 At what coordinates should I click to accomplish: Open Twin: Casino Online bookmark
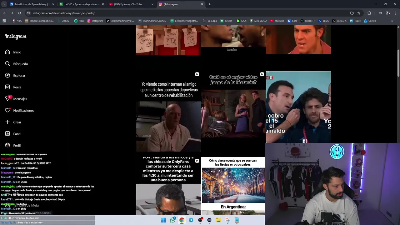(152, 21)
